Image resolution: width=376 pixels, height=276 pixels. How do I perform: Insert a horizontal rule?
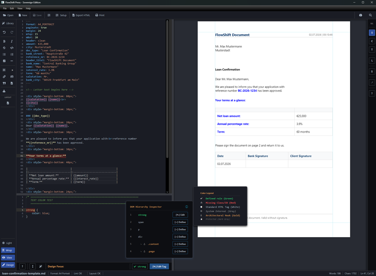point(12,61)
